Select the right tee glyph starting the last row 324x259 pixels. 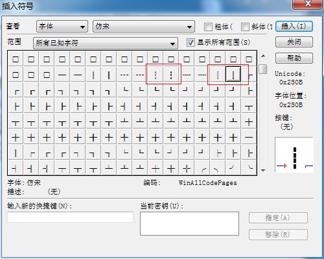click(x=16, y=168)
